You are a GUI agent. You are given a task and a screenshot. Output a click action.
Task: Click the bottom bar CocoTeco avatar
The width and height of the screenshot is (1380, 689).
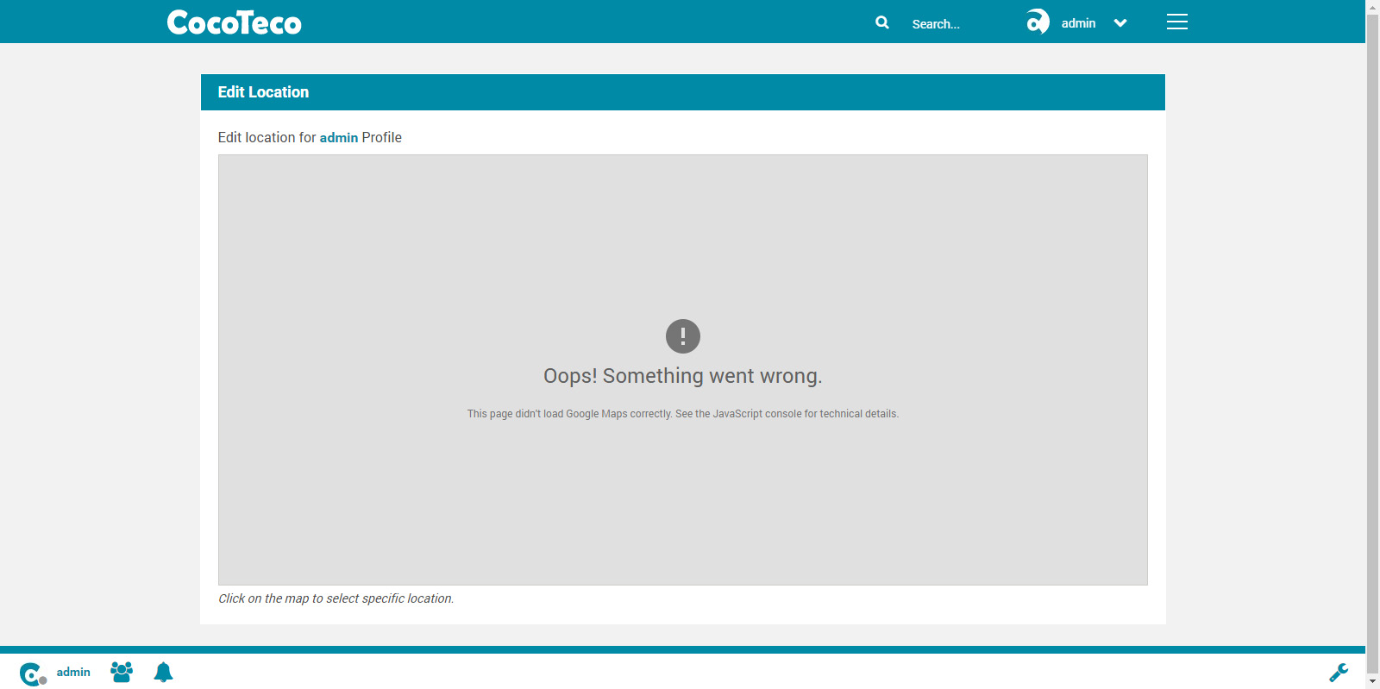[x=32, y=673]
